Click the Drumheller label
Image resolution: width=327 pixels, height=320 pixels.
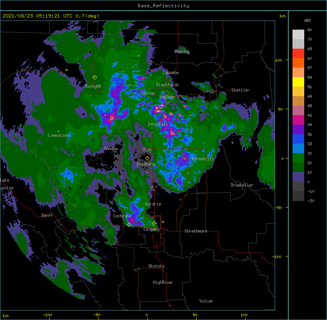coord(242,185)
